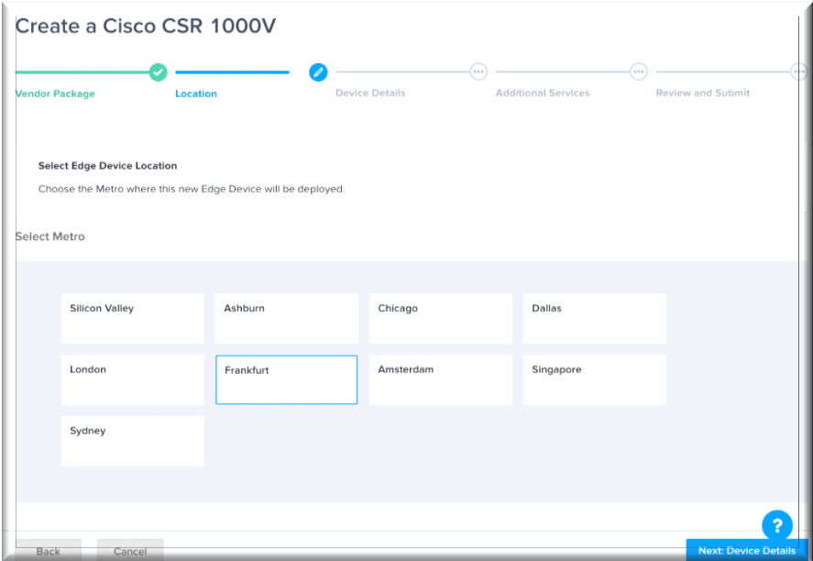Pick the Chicago metro tile
The width and height of the screenshot is (813, 561).
click(x=440, y=318)
